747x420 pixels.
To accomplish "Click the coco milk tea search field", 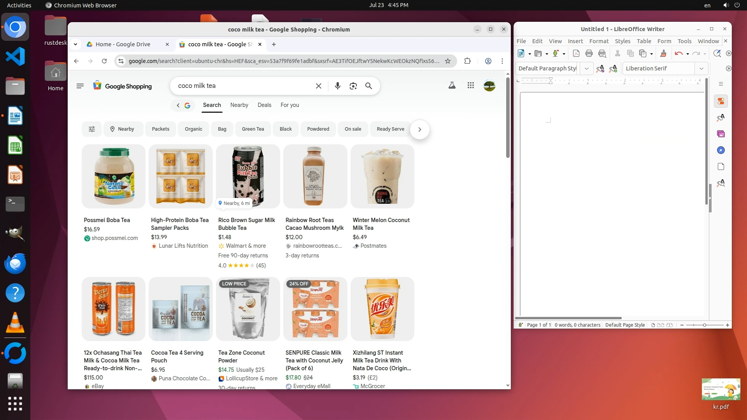I will click(x=243, y=86).
